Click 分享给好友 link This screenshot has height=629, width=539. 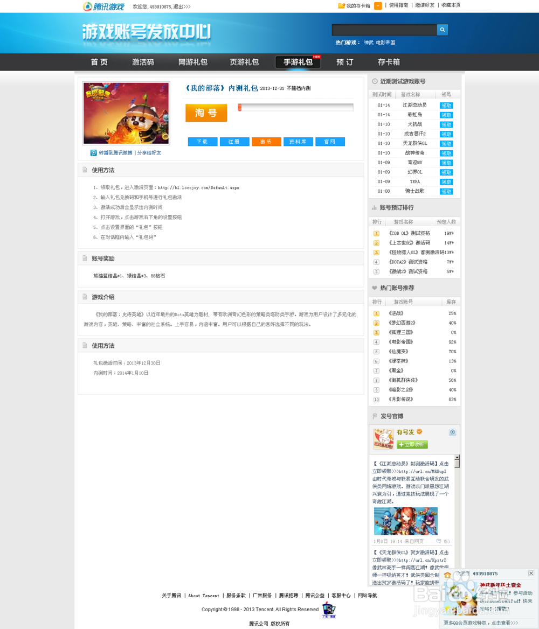[149, 153]
